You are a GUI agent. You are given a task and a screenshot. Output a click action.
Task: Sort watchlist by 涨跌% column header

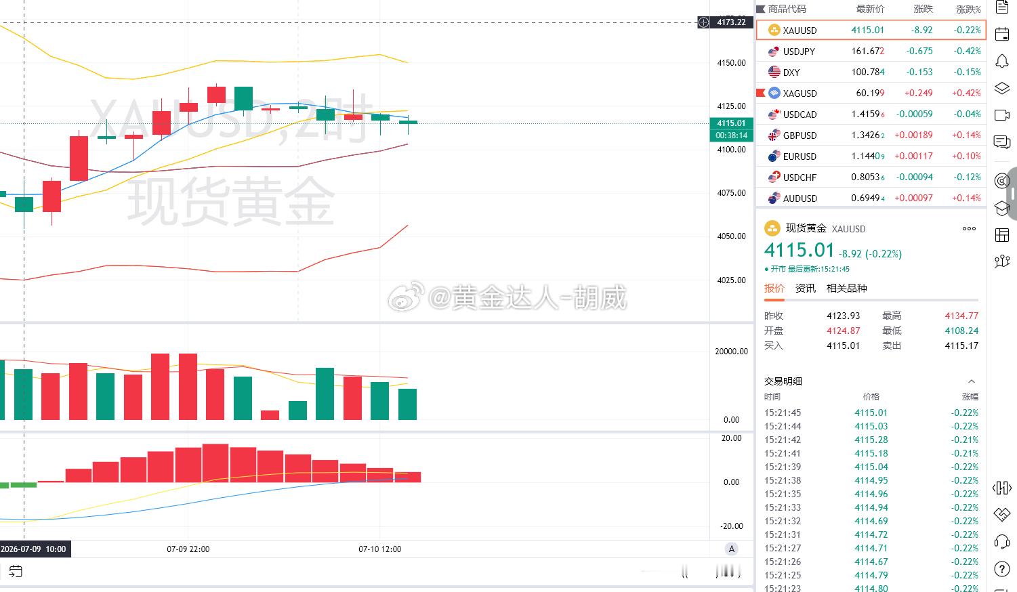968,9
